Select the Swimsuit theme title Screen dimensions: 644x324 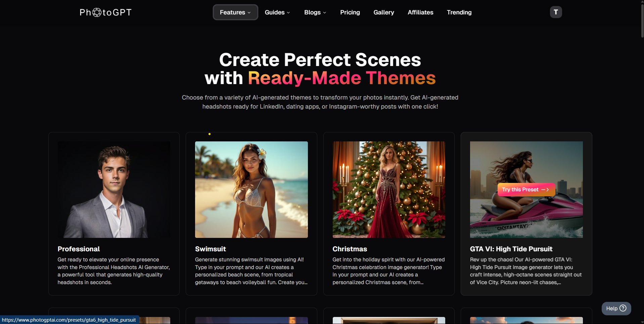coord(211,249)
